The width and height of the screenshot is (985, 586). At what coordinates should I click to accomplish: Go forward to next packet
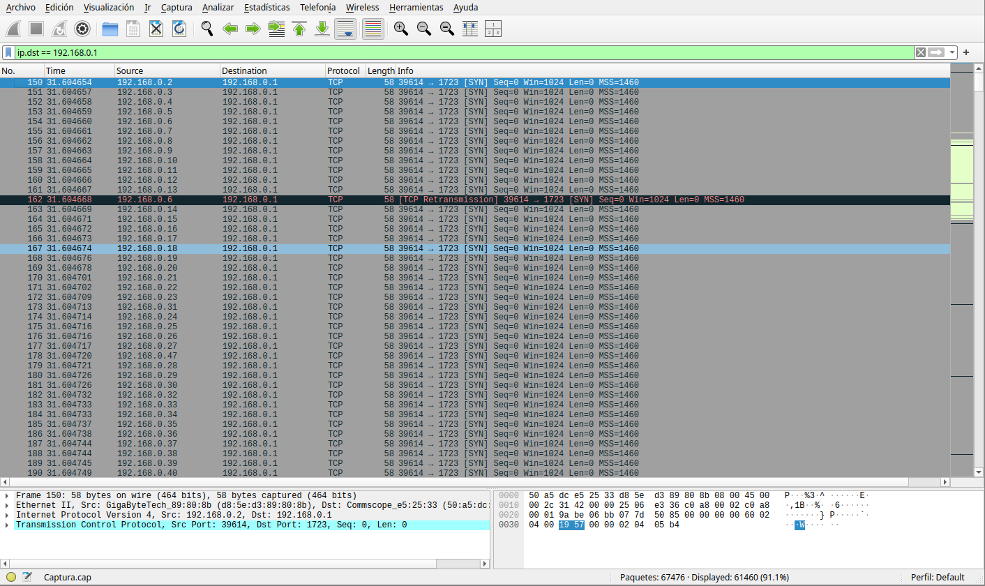(253, 29)
